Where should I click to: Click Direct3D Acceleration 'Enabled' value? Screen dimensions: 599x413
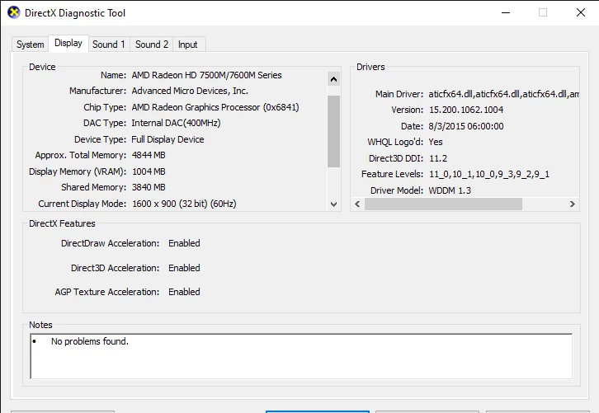pyautogui.click(x=184, y=268)
